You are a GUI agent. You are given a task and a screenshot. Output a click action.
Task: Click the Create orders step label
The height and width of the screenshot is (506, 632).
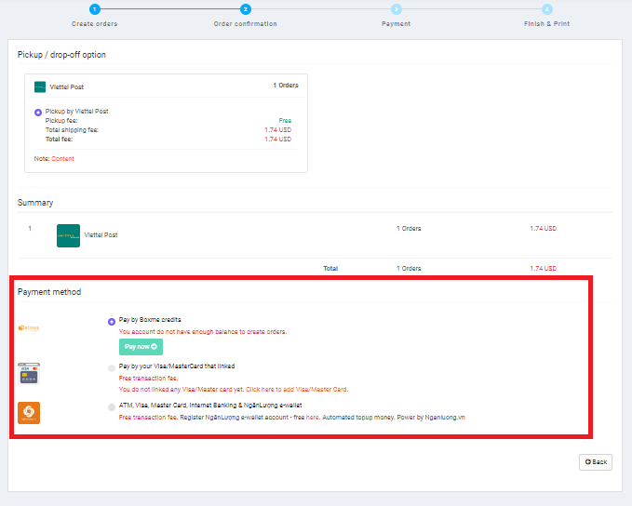94,24
